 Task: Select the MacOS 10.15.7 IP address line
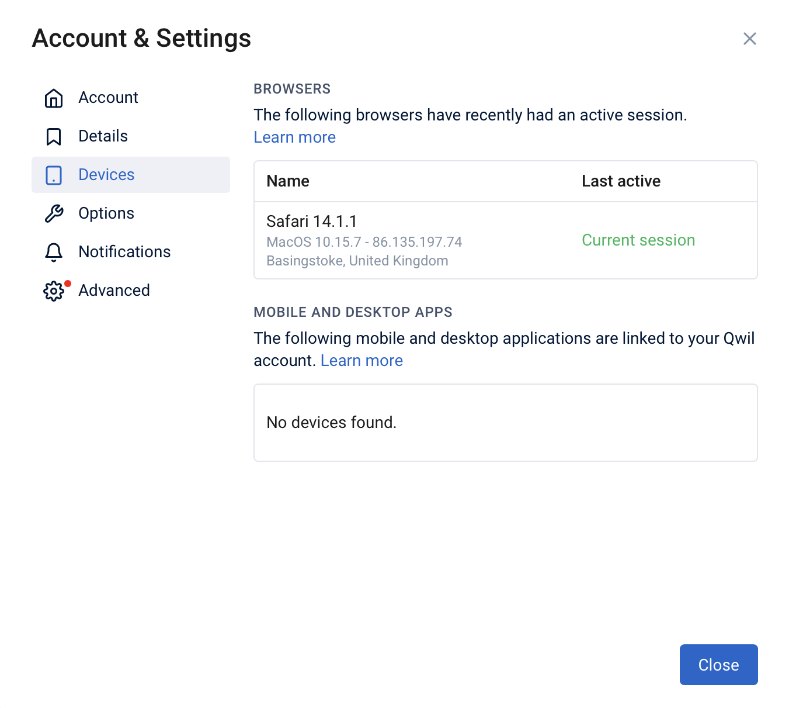pos(364,242)
